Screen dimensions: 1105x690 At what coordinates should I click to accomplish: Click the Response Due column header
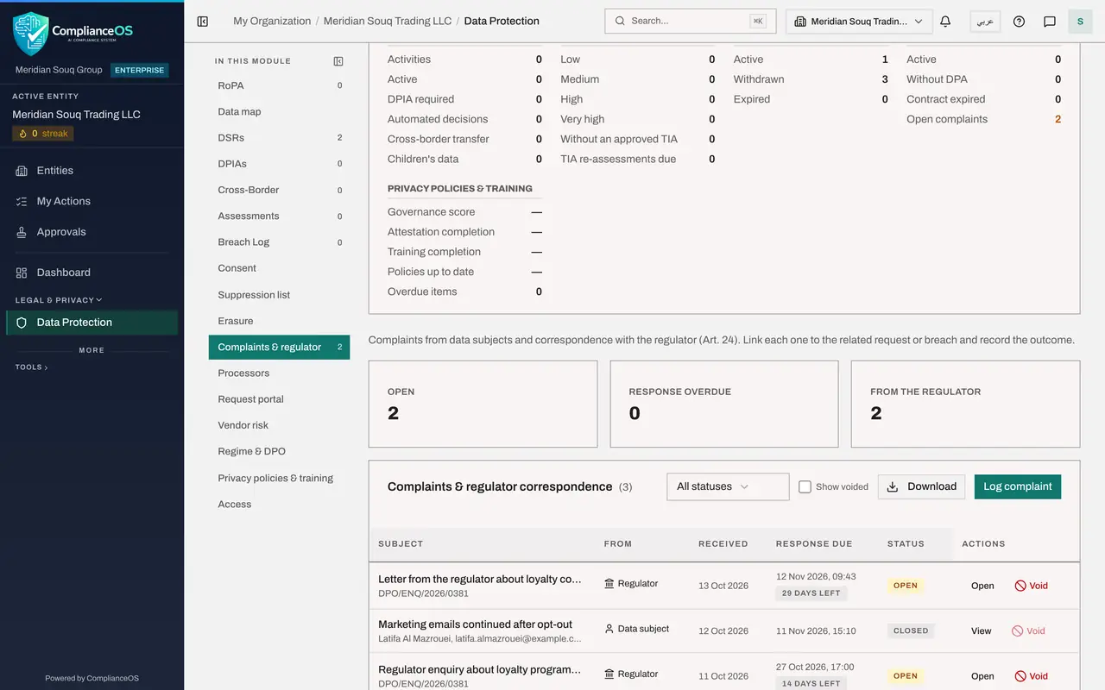tap(814, 544)
